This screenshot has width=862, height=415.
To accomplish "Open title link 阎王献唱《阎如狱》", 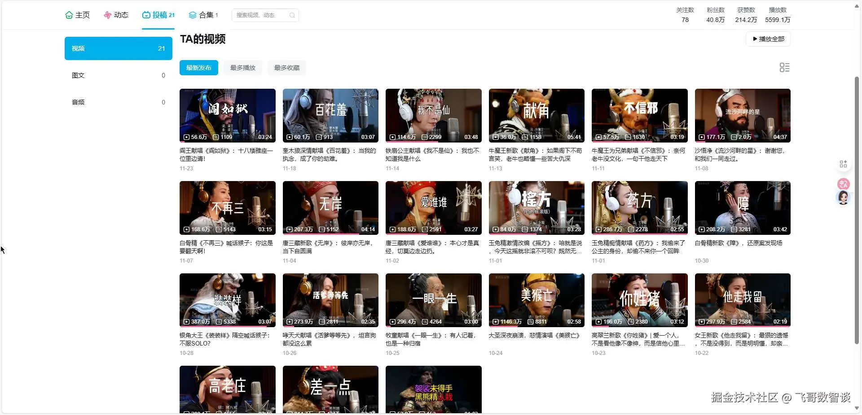I will [226, 155].
